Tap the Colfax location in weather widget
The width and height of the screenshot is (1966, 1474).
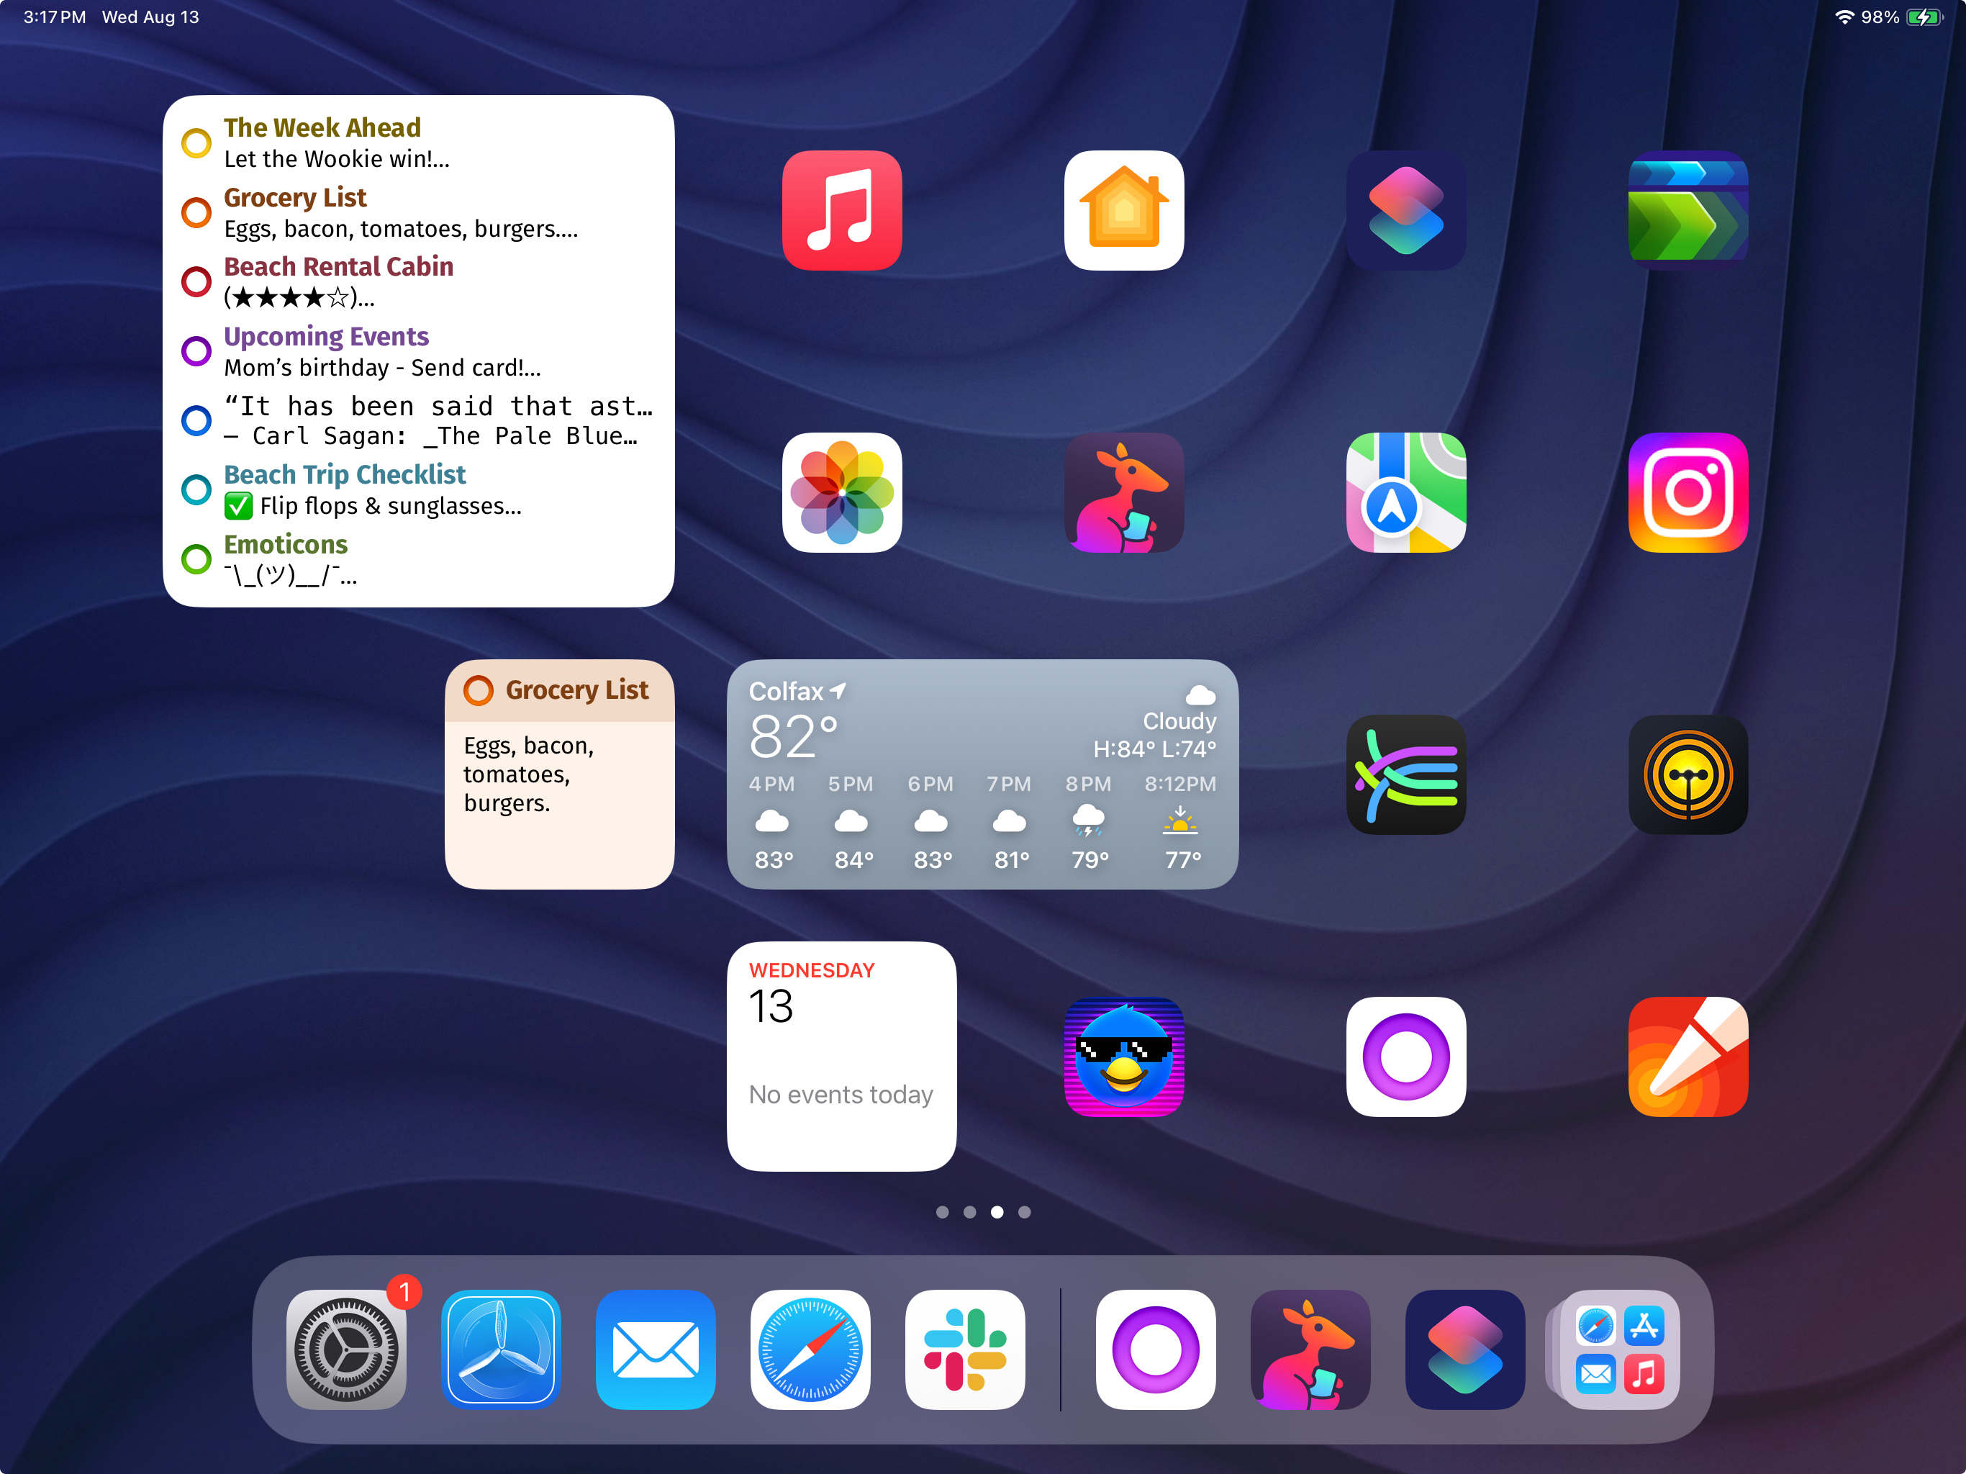coord(797,691)
